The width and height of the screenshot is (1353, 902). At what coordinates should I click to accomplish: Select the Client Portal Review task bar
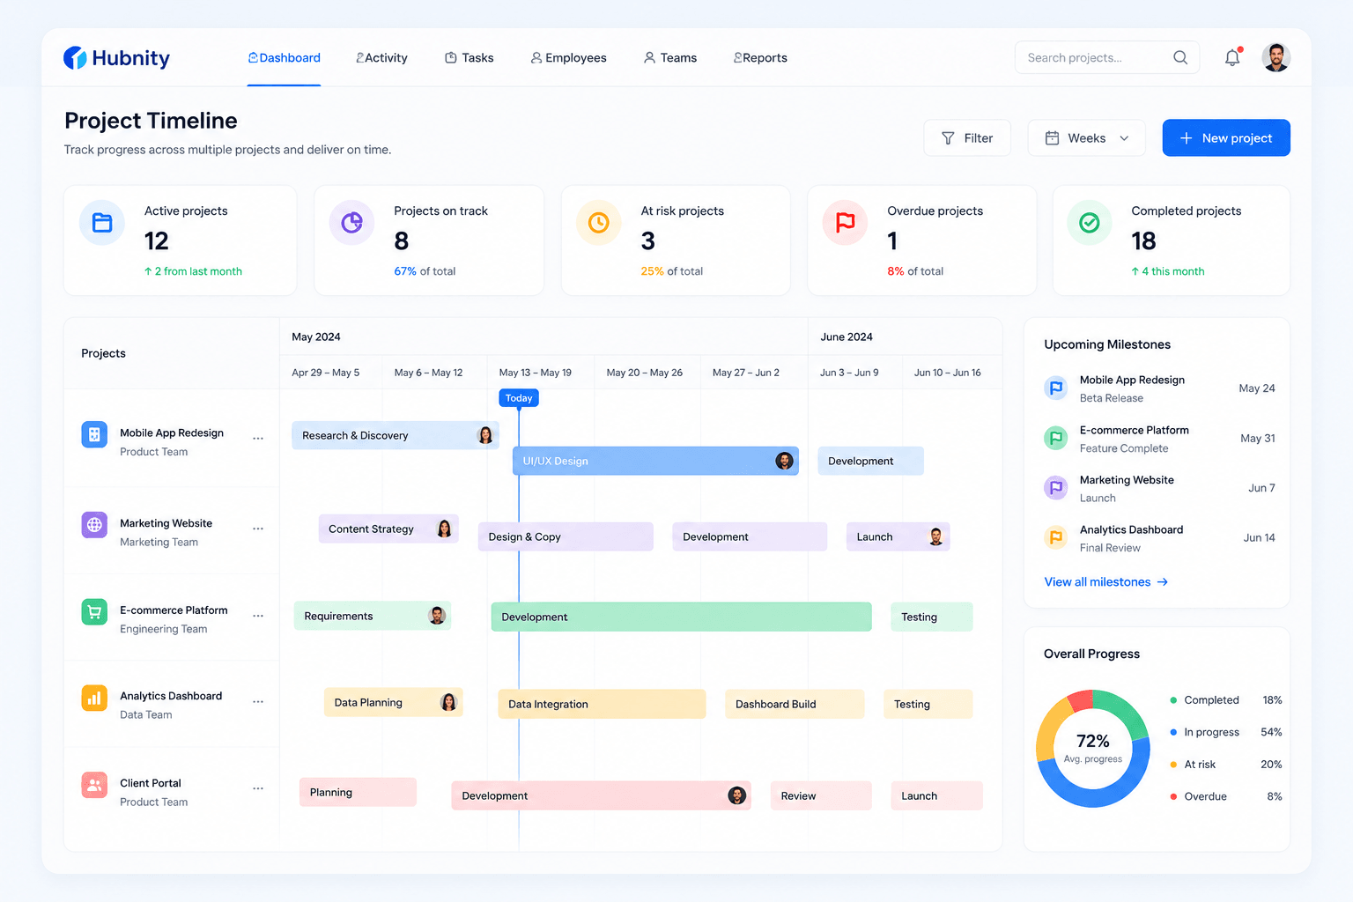pos(821,795)
